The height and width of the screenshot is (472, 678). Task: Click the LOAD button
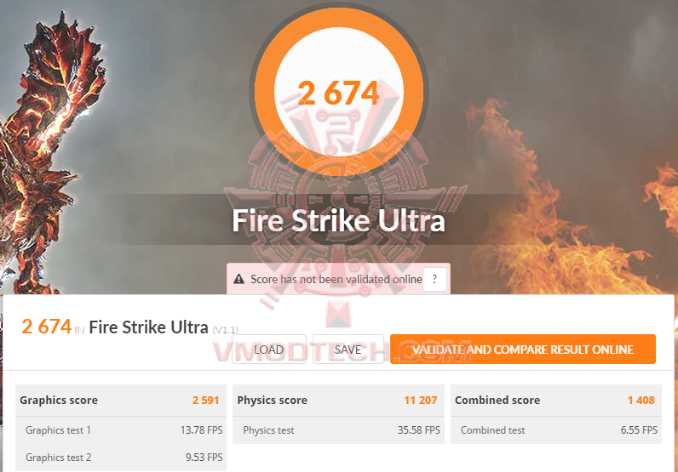pyautogui.click(x=269, y=349)
